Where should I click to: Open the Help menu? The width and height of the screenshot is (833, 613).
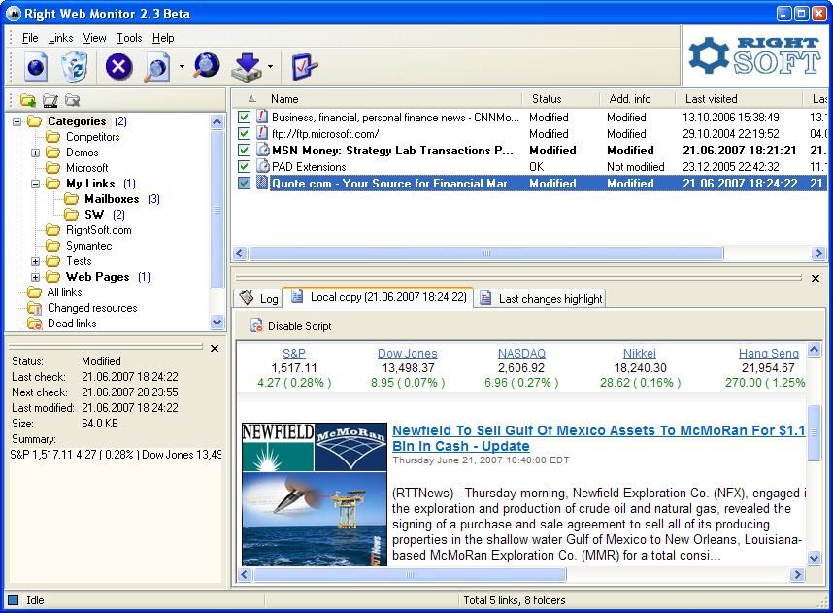(x=163, y=38)
